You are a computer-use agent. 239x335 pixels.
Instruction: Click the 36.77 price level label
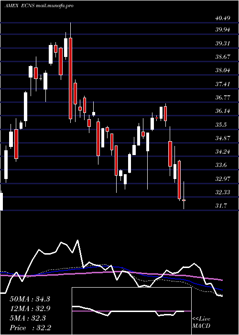click(x=223, y=98)
